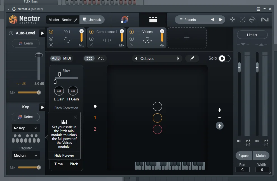Click the Unmask button

[92, 20]
